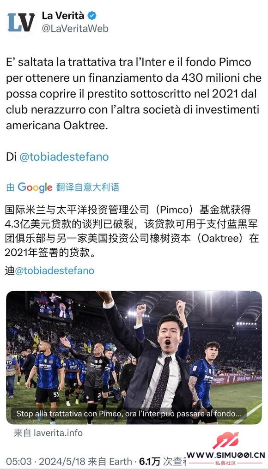Open the '来自 laverita.info' source link
This screenshot has height=469, width=268.
coord(48,433)
